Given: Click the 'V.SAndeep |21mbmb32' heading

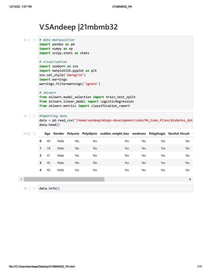Looking at the screenshot, I should click(x=78, y=27).
